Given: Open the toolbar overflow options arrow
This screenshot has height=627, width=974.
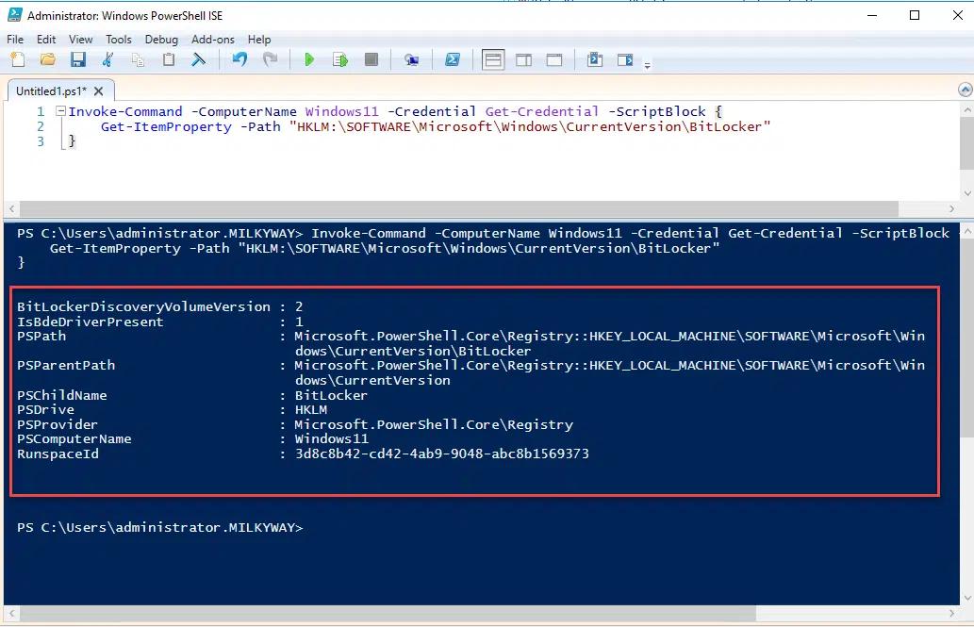Looking at the screenshot, I should coord(647,65).
